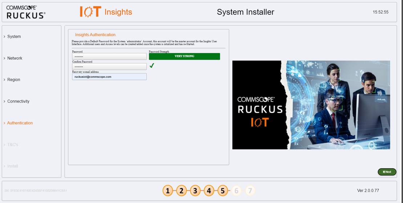
Task: Click the Ver 2.0.0.77 text
Action: [x=368, y=191]
